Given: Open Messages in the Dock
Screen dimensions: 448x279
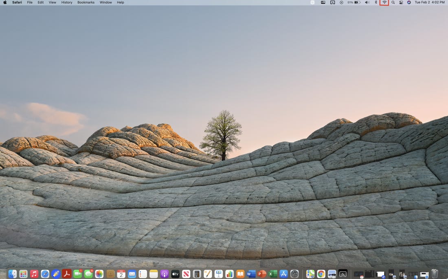Looking at the screenshot, I should point(88,274).
